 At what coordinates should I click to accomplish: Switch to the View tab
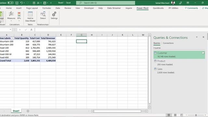pos(78,8)
